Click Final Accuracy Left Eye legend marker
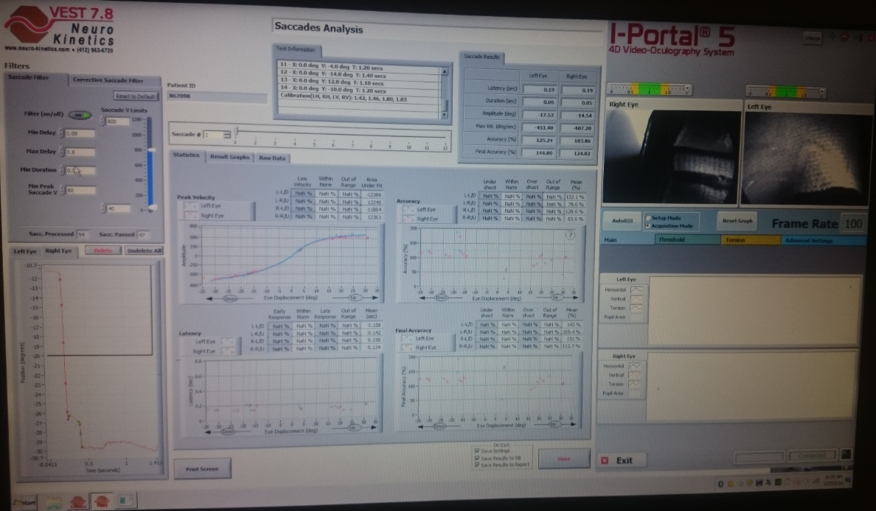Image resolution: width=876 pixels, height=511 pixels. point(407,338)
